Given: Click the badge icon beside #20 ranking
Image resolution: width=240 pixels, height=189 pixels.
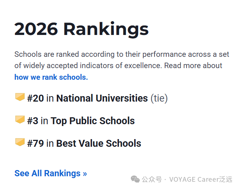Looking at the screenshot, I should (20, 98).
